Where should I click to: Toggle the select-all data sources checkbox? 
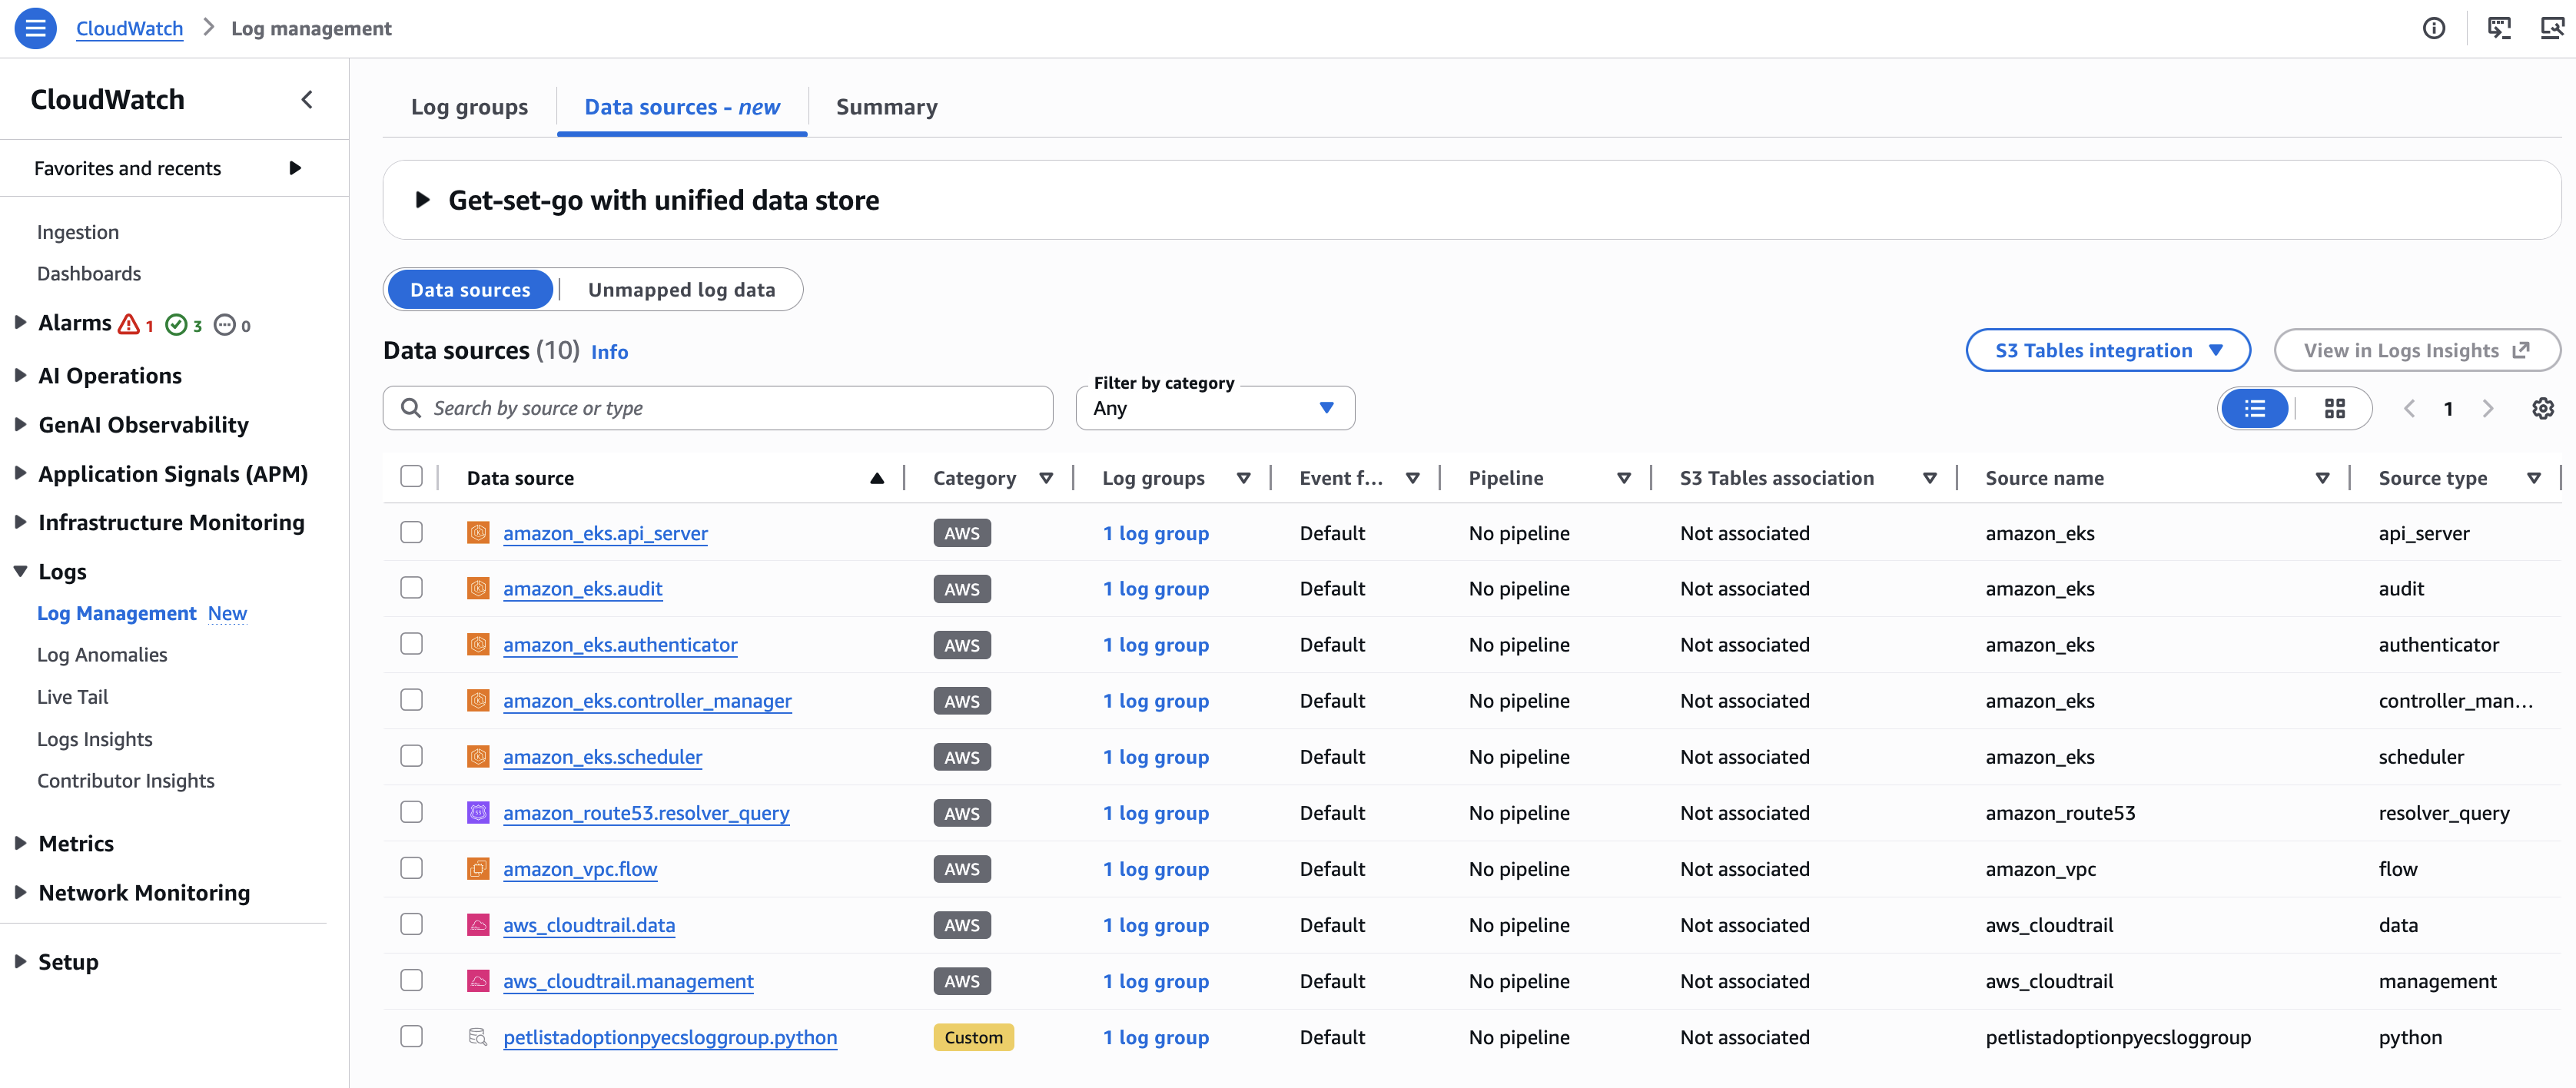[411, 477]
